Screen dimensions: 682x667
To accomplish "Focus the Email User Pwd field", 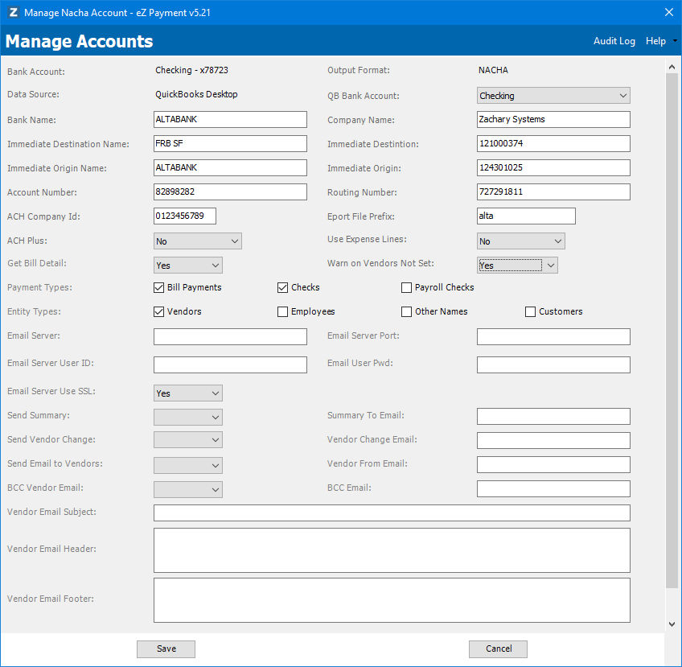I will (x=553, y=365).
